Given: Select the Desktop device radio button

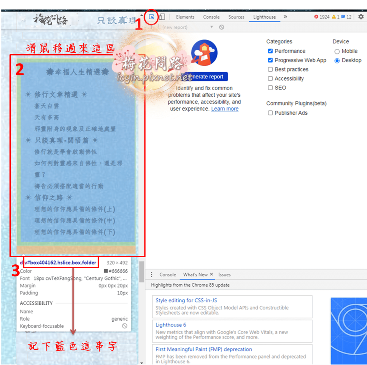Looking at the screenshot, I should click(337, 61).
